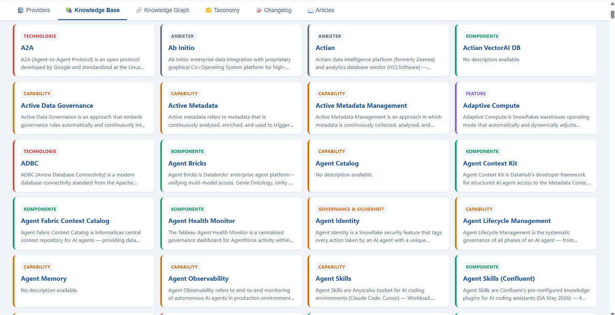Screen dimensions: 615x315
Task: Open the Ab Initio entry
Action: (181, 48)
